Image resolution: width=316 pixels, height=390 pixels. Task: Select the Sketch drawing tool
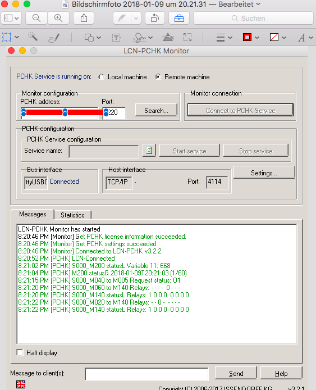(54, 38)
